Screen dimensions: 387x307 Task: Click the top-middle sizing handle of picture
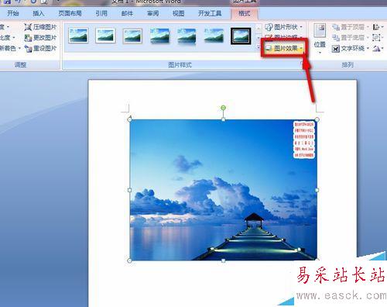click(224, 119)
